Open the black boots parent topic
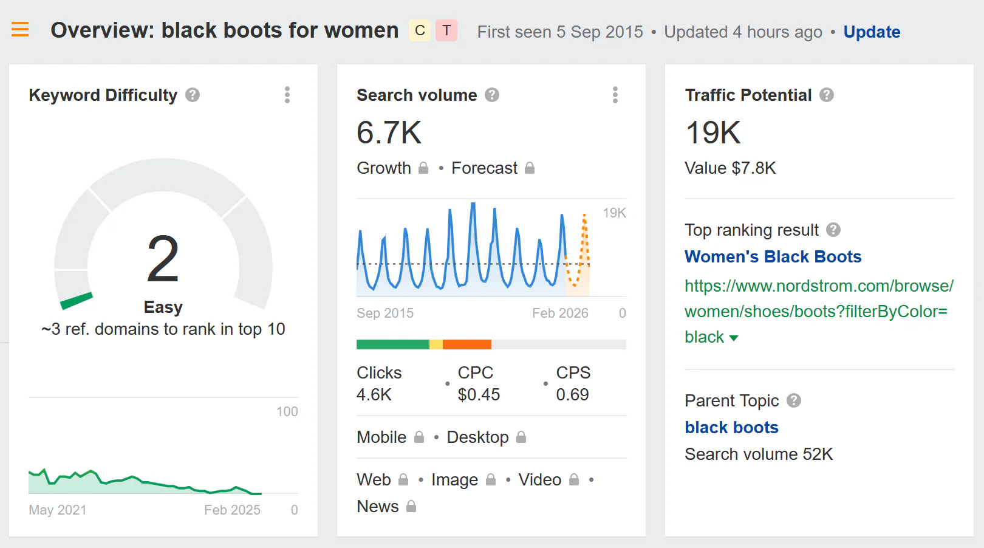The image size is (984, 548). [x=731, y=428]
